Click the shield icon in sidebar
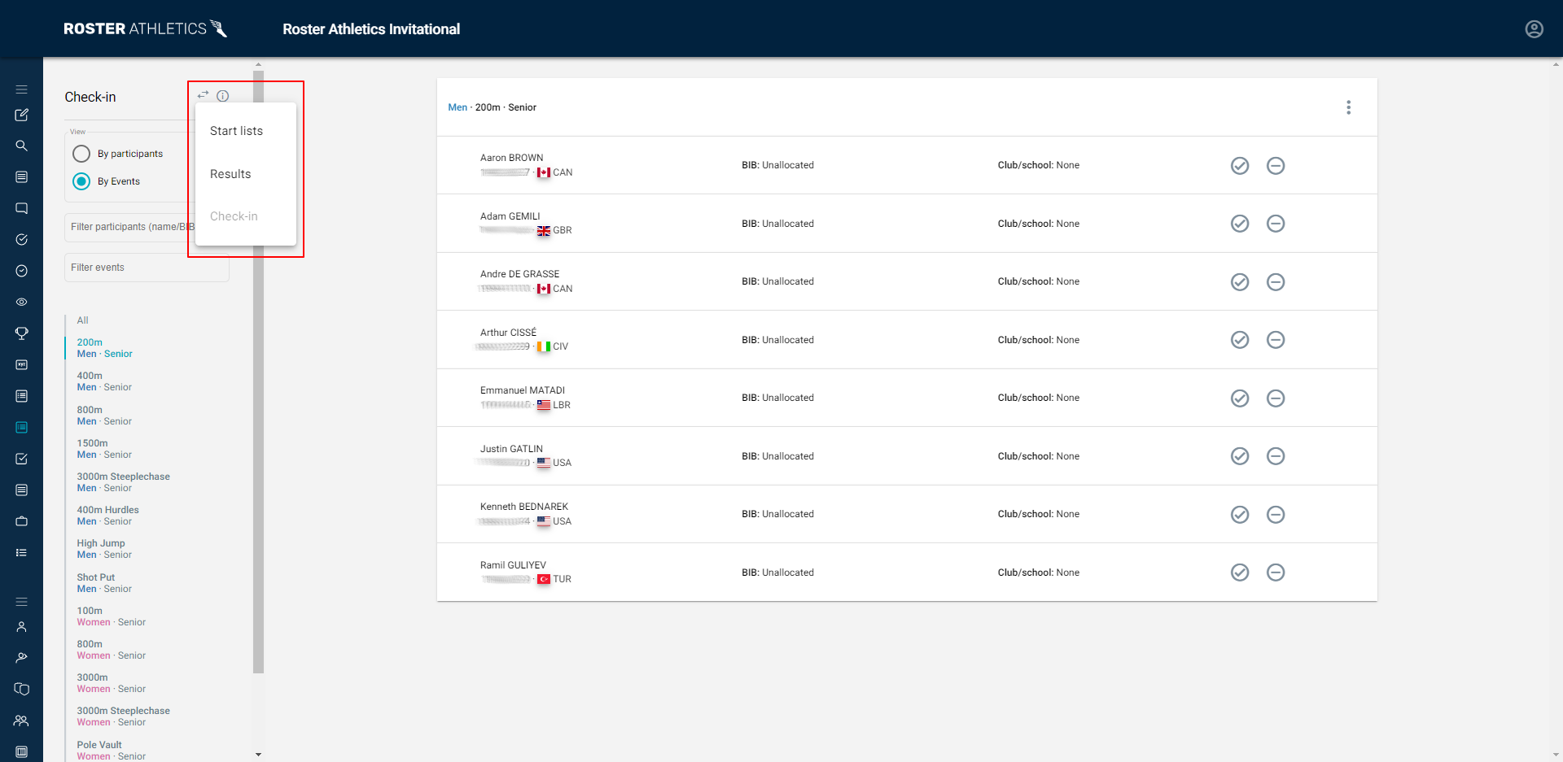Image resolution: width=1563 pixels, height=762 pixels. (x=22, y=689)
